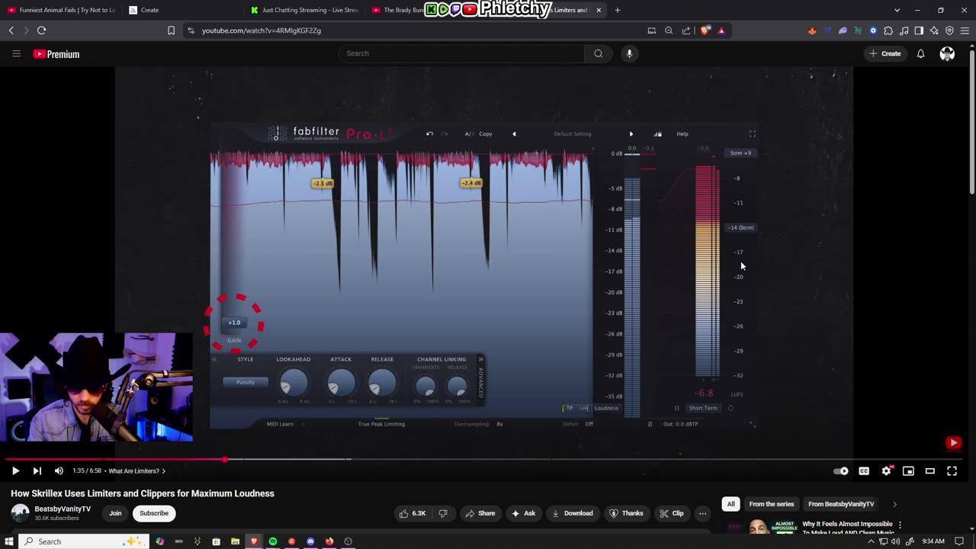This screenshot has height=549, width=976.
Task: Open the share-page icon in address bar
Action: (686, 30)
